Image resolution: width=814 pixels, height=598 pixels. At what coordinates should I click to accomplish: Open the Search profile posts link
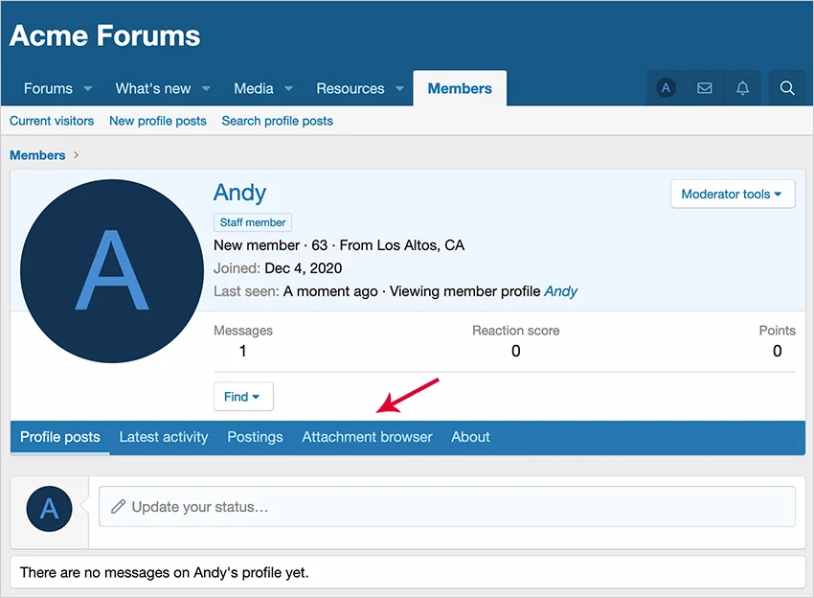pyautogui.click(x=277, y=121)
